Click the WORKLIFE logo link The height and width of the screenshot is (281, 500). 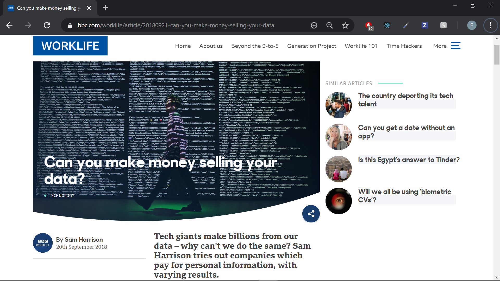coord(70,46)
